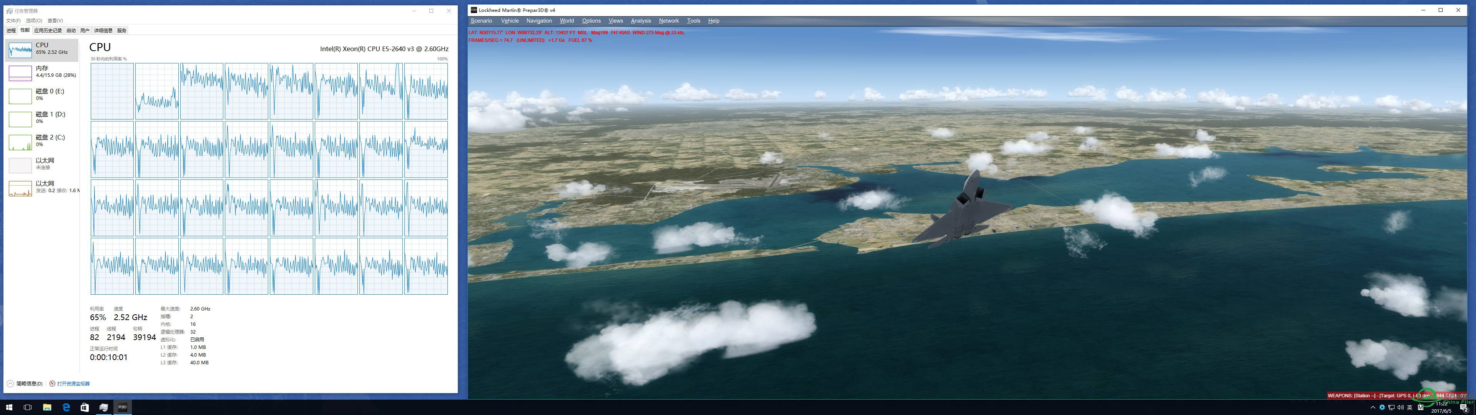The width and height of the screenshot is (1476, 415).
Task: Expand the hidden system tray icons chevron
Action: click(1373, 408)
